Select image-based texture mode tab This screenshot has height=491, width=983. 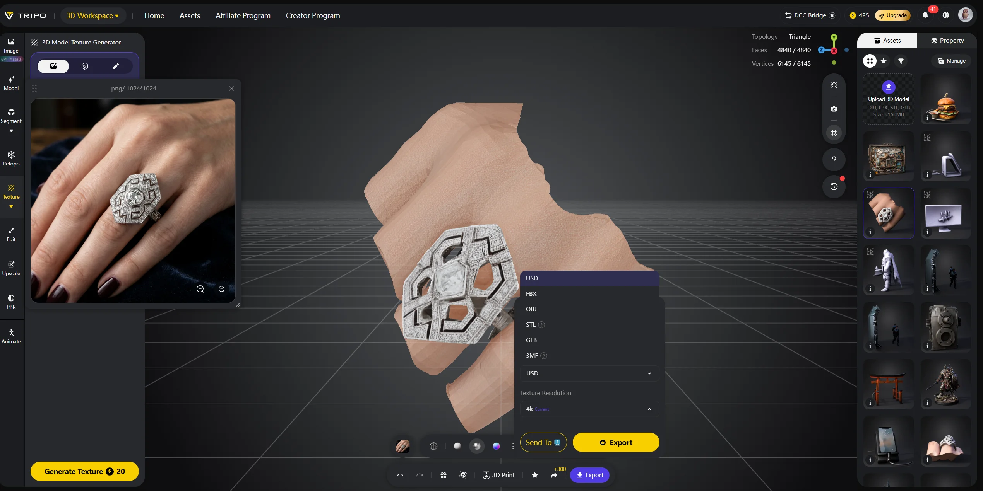click(x=53, y=66)
